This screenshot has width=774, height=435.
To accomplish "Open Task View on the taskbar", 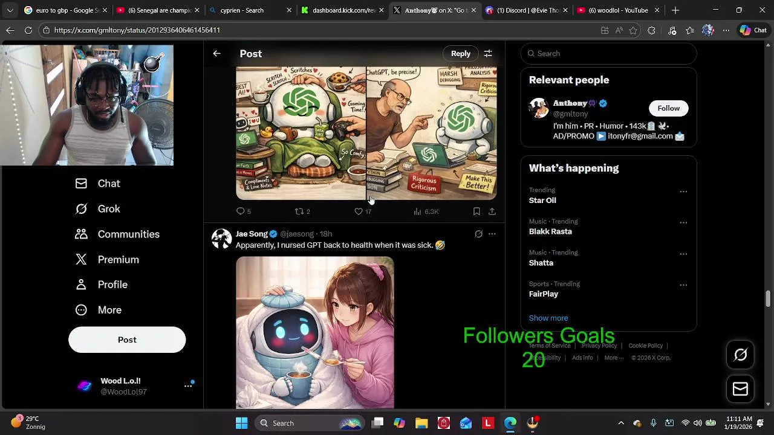I will (x=377, y=423).
